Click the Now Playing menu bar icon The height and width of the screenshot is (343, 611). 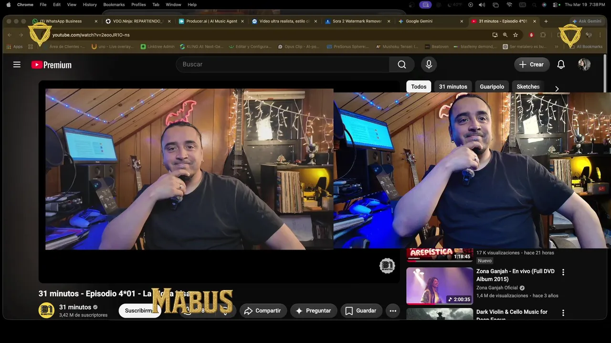coord(471,4)
